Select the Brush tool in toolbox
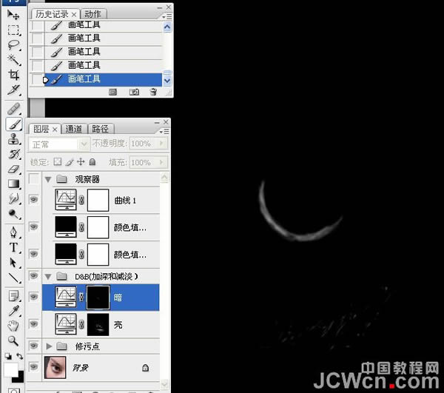 click(13, 124)
